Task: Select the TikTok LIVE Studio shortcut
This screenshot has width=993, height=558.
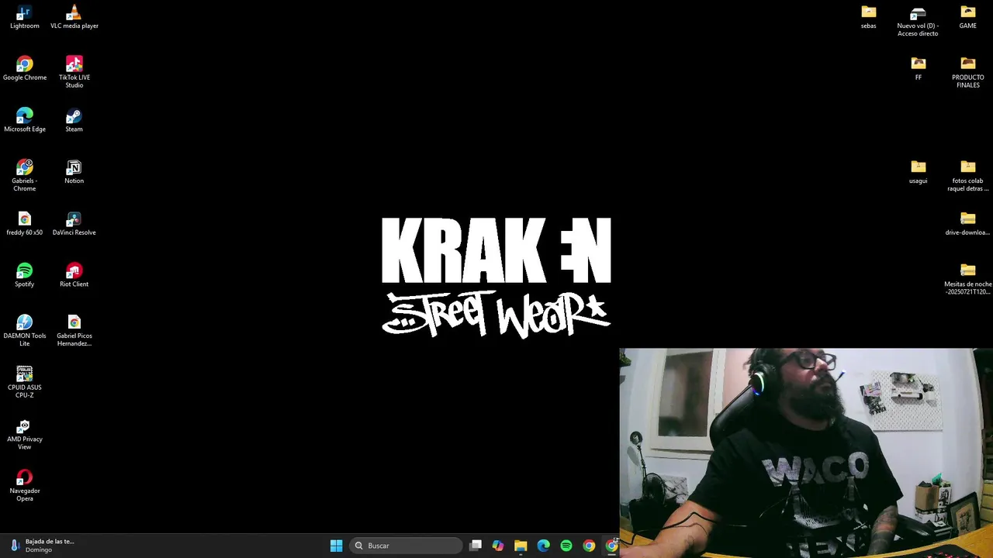Action: click(74, 72)
